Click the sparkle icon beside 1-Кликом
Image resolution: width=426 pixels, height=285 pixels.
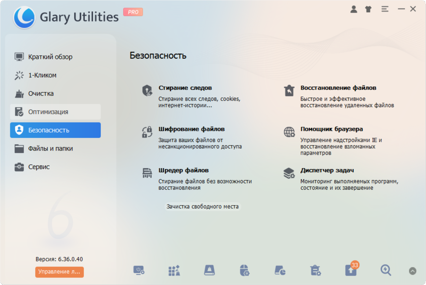(x=19, y=75)
